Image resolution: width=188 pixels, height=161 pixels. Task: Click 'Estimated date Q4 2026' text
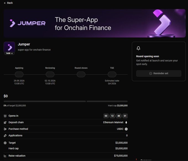[x=112, y=82]
